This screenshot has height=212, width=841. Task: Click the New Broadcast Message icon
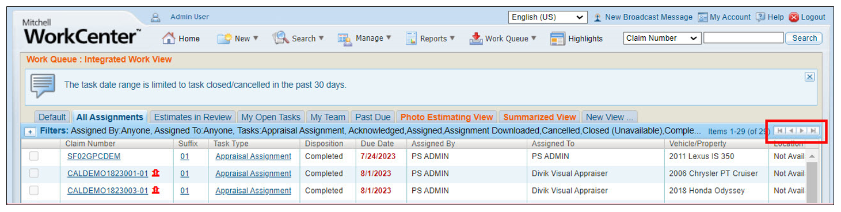click(x=598, y=17)
